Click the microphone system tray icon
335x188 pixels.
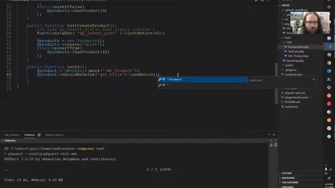pyautogui.click(x=326, y=169)
